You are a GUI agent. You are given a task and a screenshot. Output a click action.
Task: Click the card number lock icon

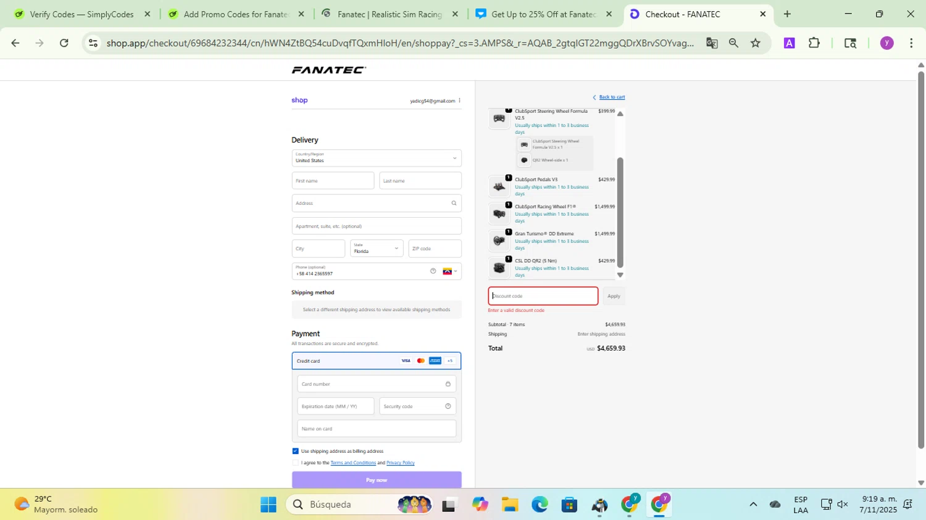(448, 384)
